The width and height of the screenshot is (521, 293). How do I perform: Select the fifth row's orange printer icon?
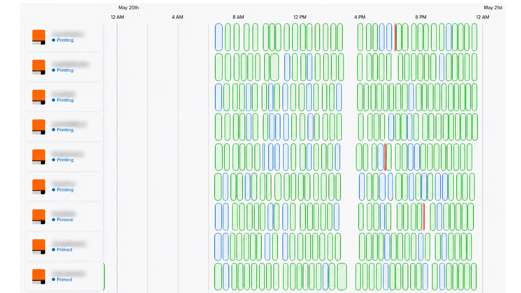pos(39,157)
